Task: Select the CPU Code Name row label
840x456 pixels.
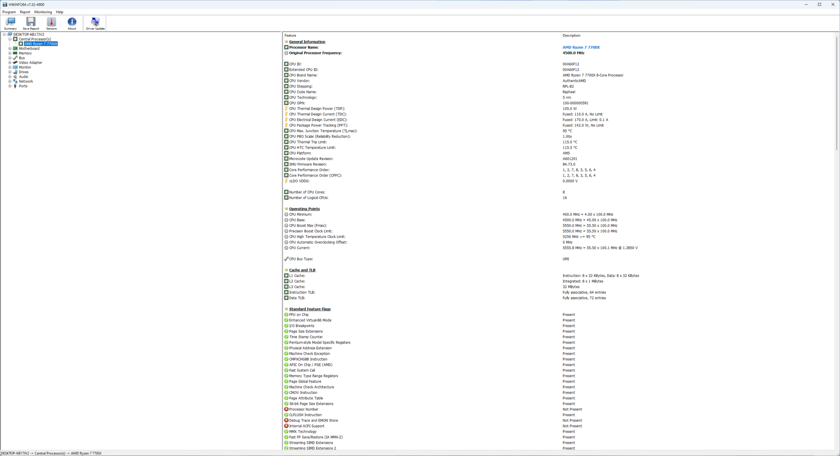Action: pos(303,92)
